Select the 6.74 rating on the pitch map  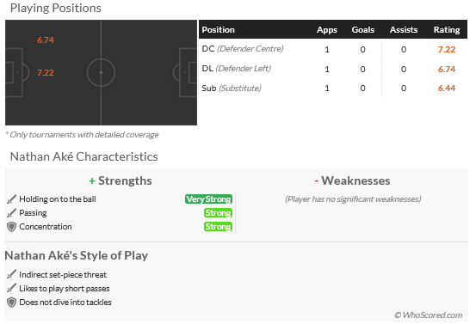[46, 40]
